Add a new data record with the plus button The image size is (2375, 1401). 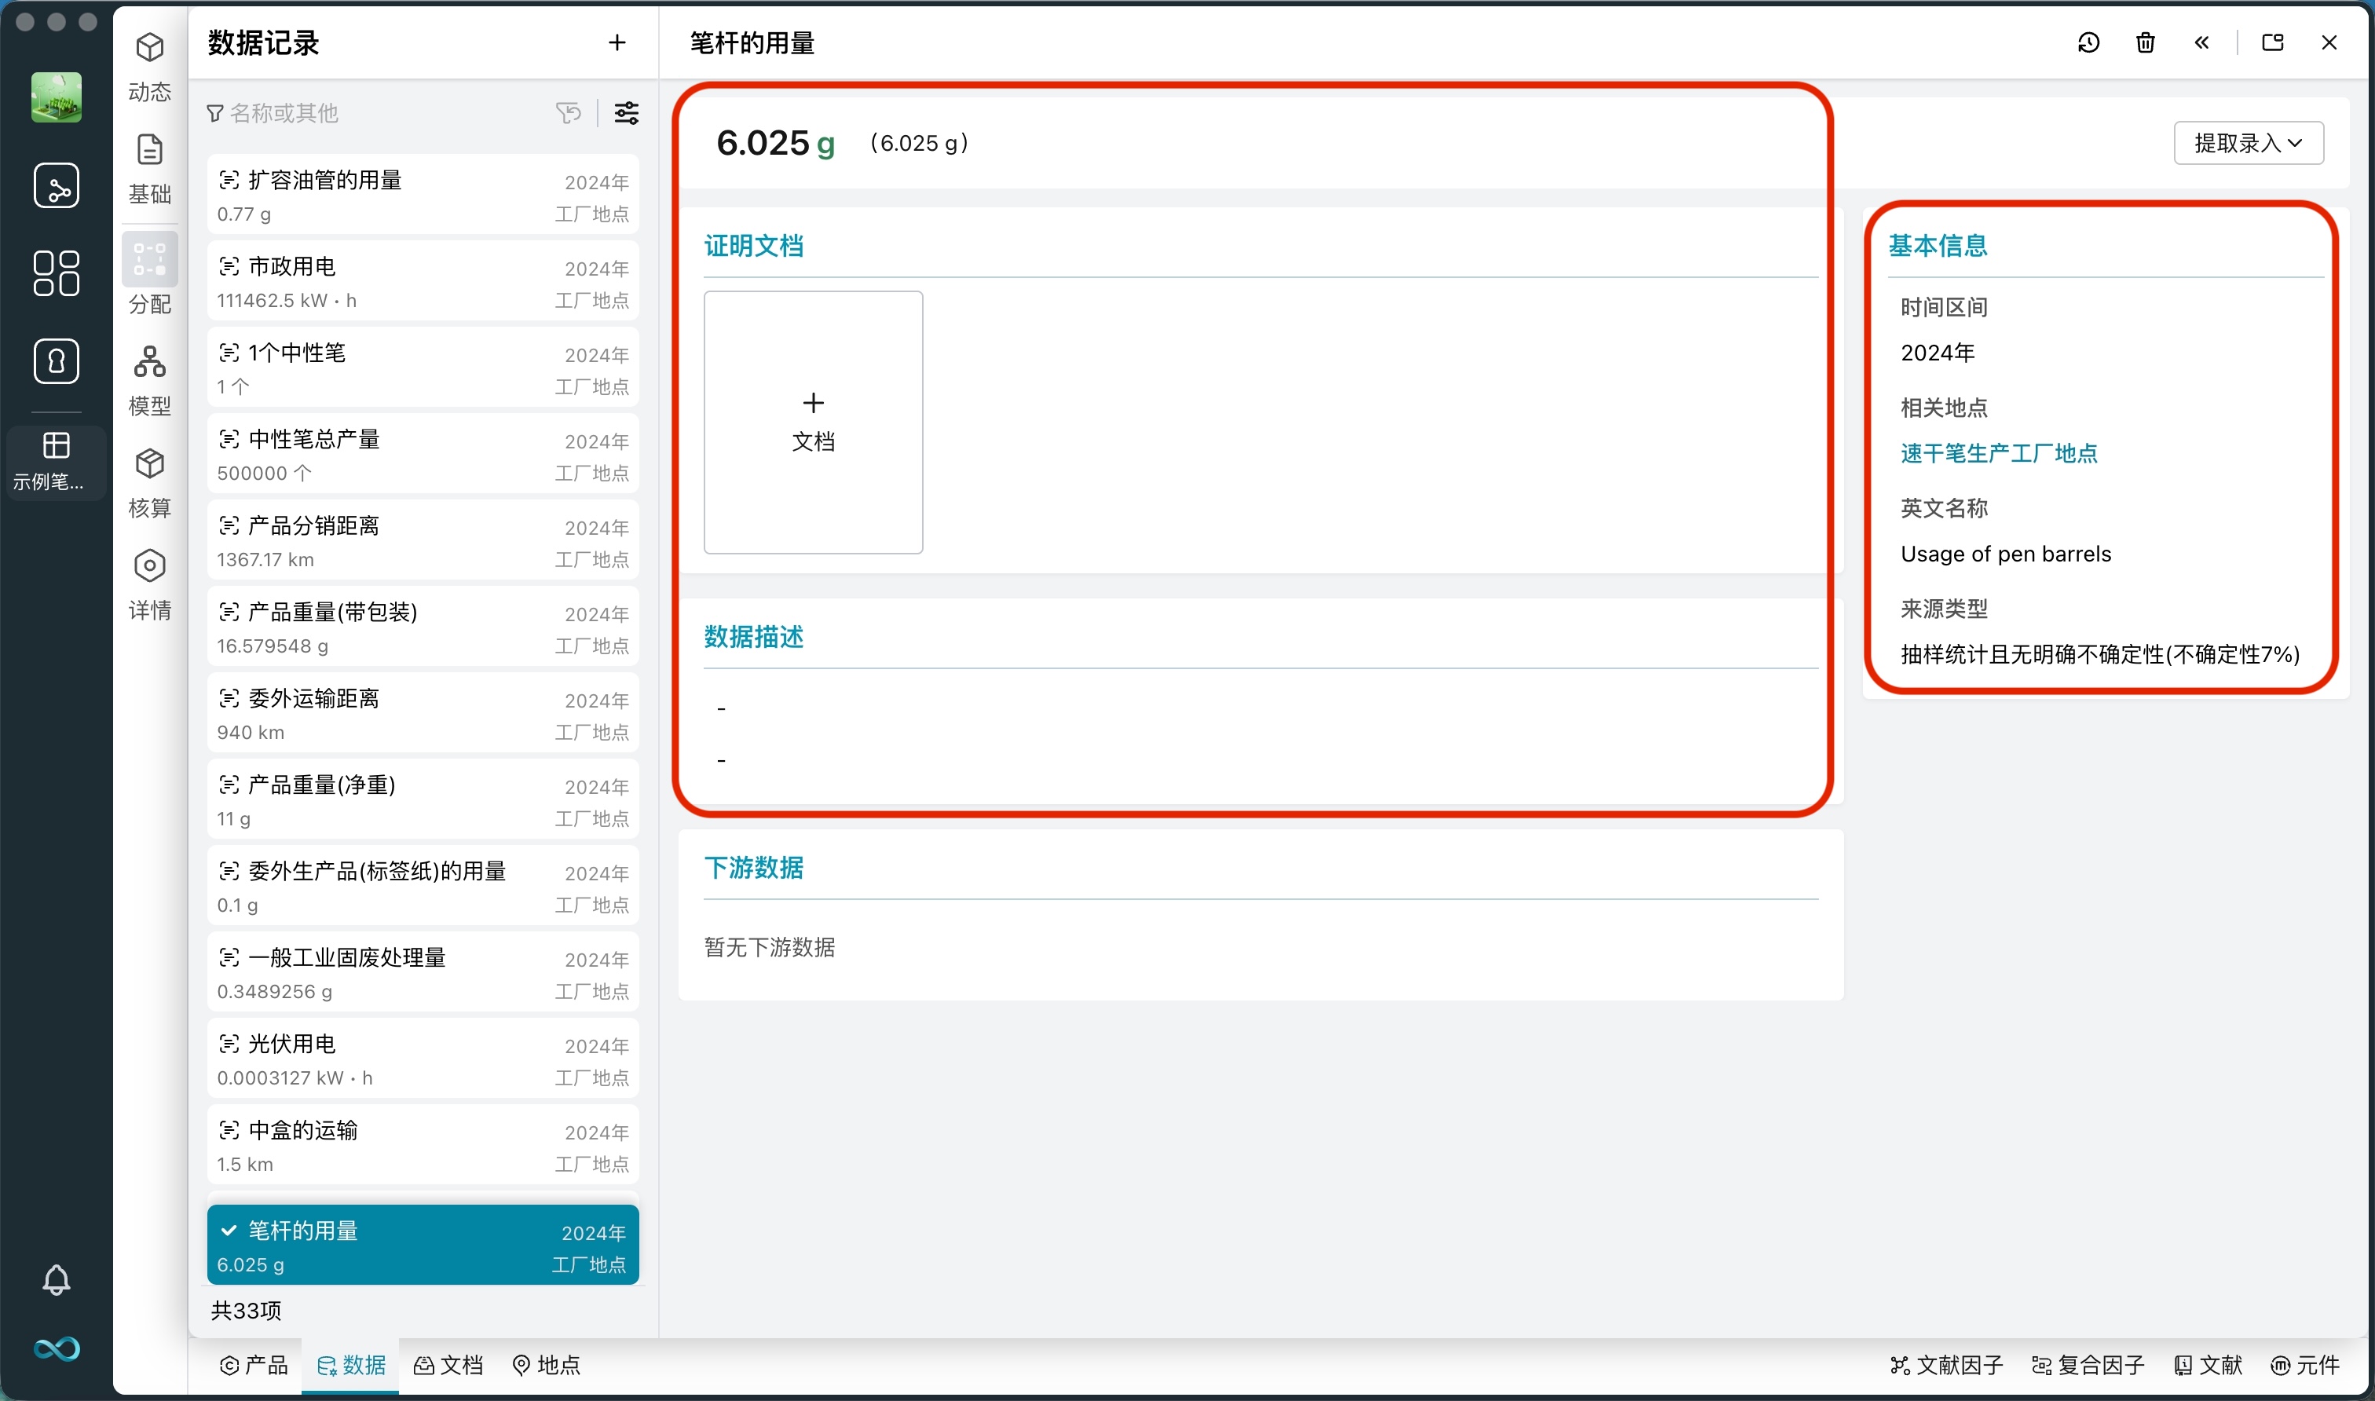point(617,42)
